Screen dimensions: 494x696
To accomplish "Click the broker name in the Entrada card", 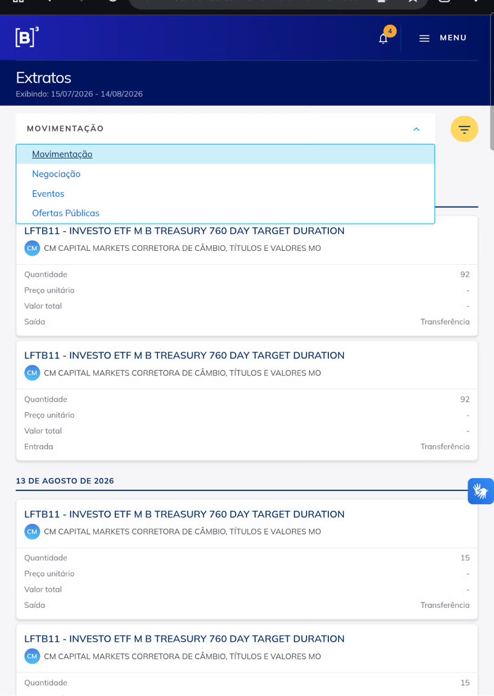I will [183, 373].
